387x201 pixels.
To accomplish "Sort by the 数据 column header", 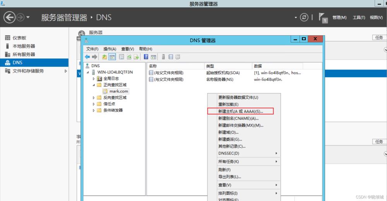I will [277, 66].
